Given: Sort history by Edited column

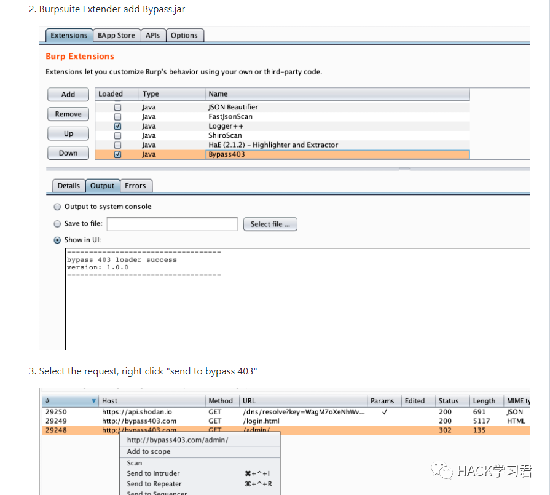Looking at the screenshot, I should (x=418, y=401).
